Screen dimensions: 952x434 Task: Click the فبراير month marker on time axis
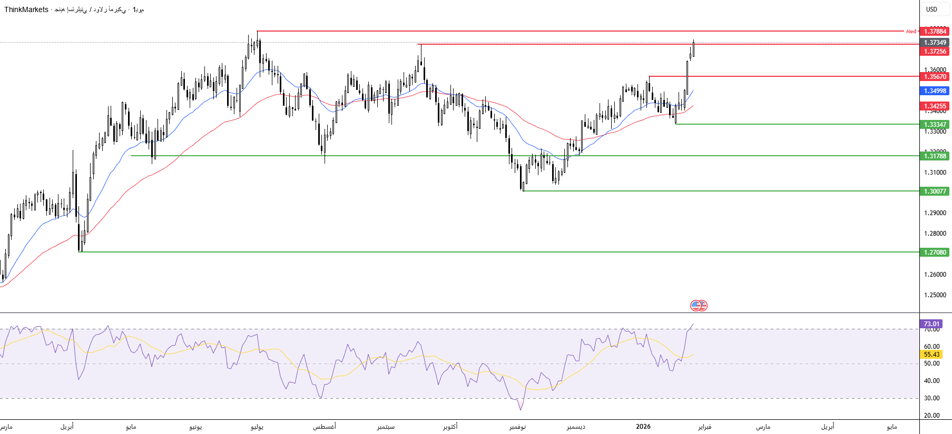click(704, 427)
